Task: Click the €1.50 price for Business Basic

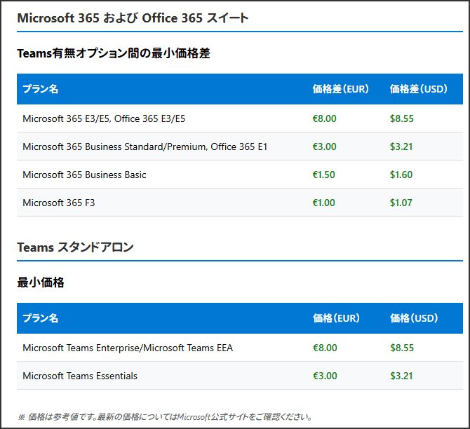Action: (x=324, y=175)
